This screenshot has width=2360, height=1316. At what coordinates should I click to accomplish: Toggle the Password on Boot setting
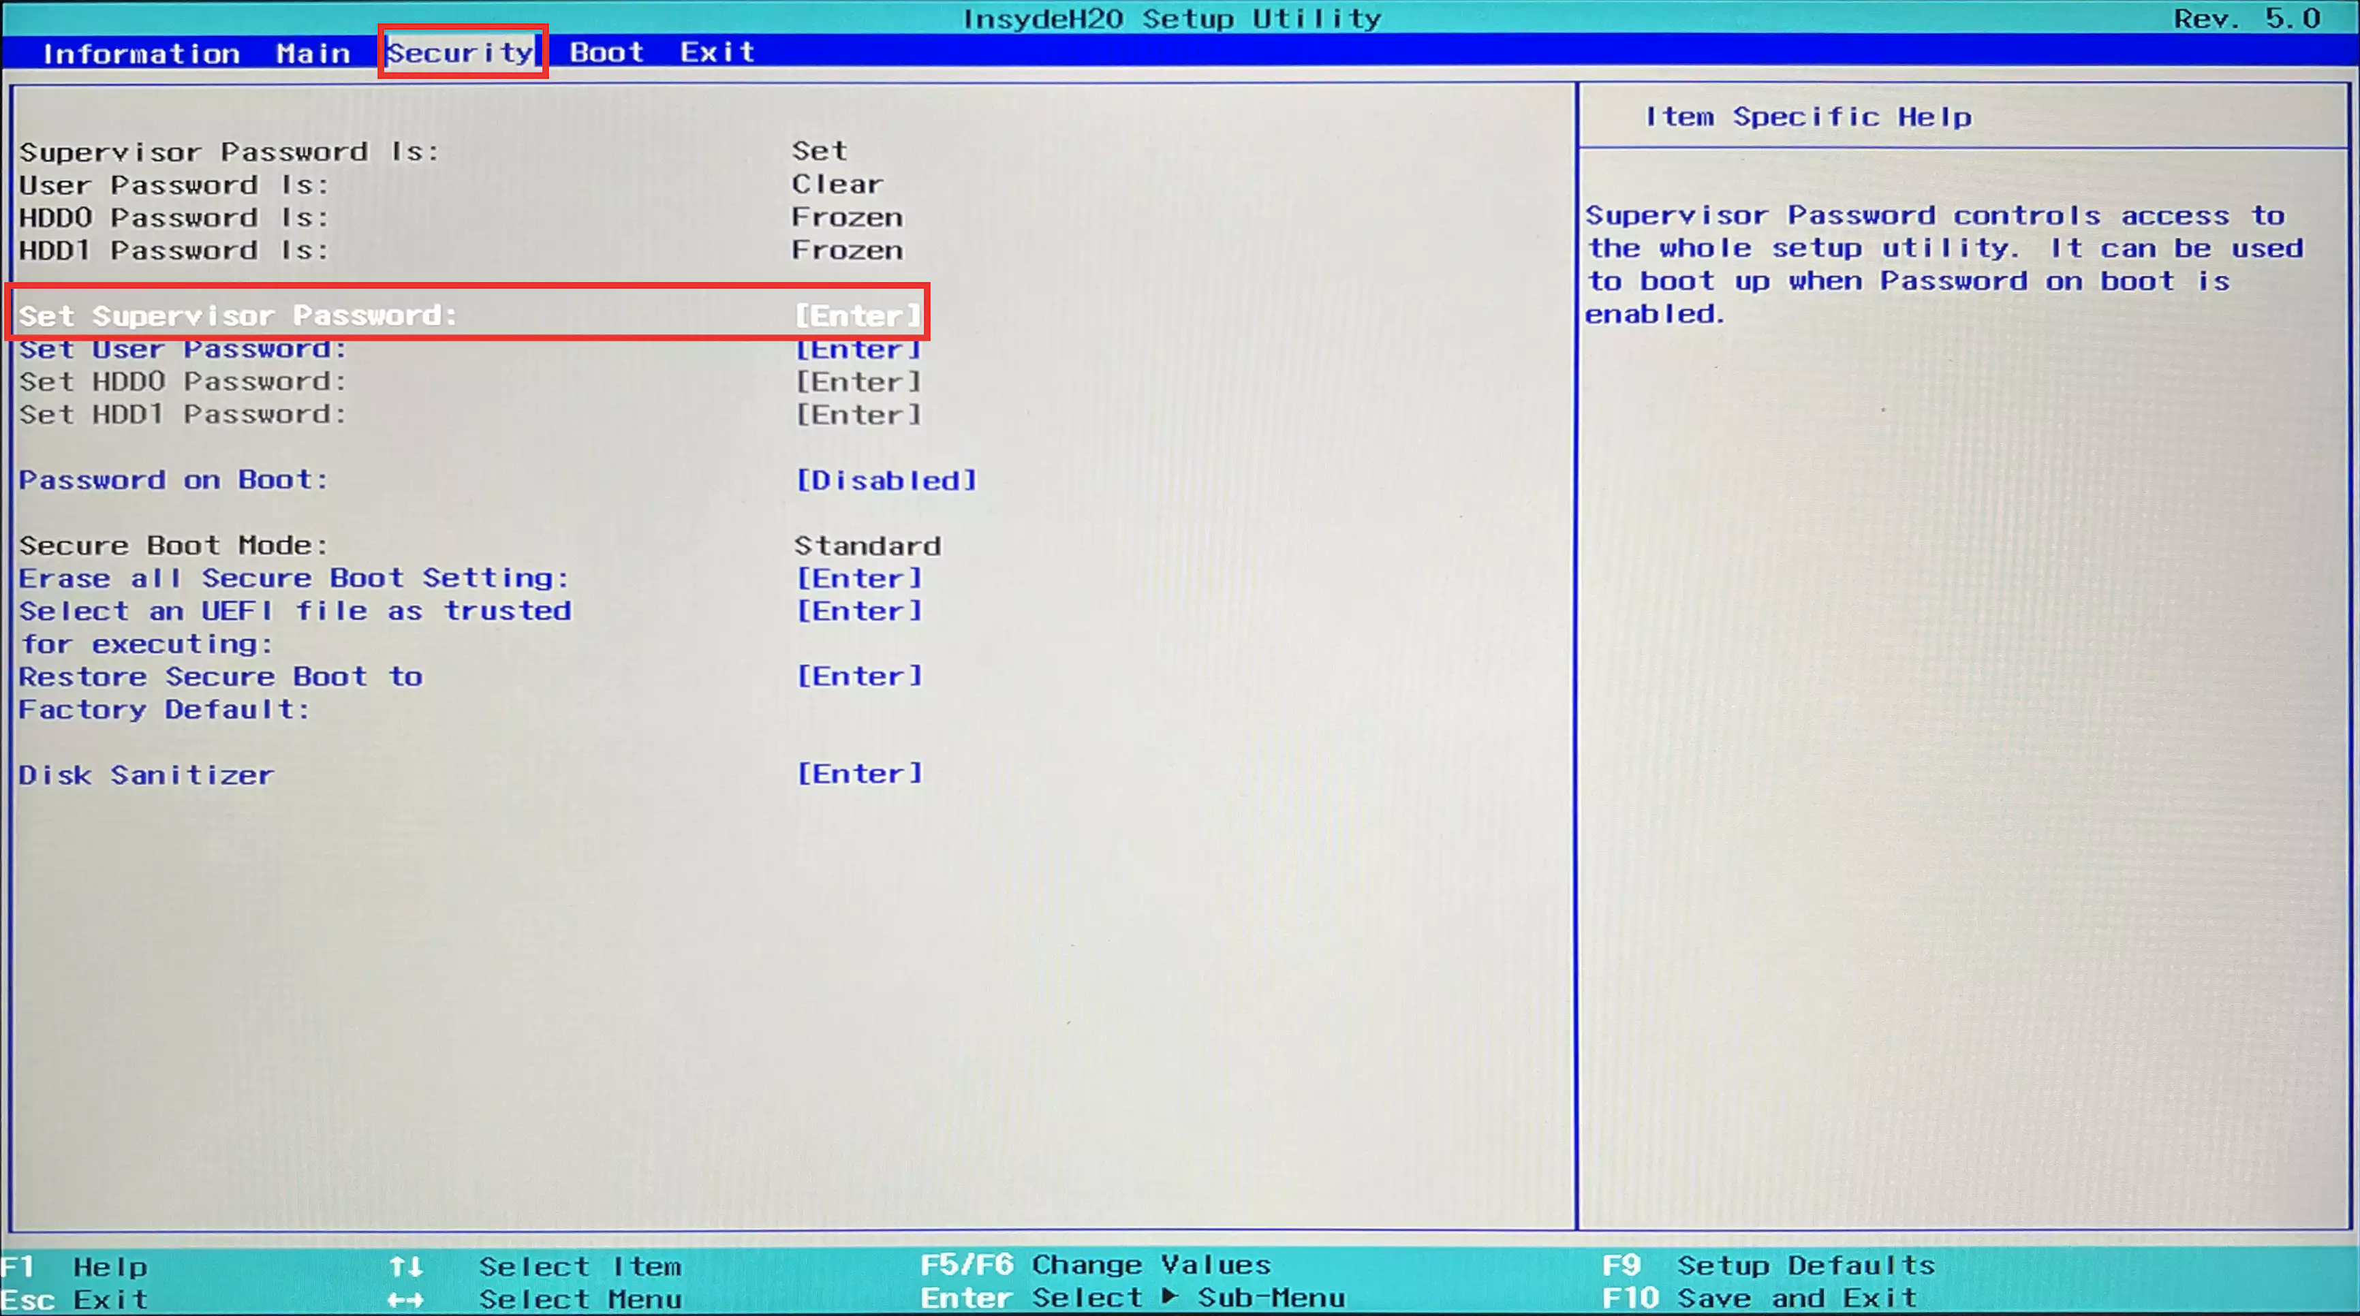point(884,480)
